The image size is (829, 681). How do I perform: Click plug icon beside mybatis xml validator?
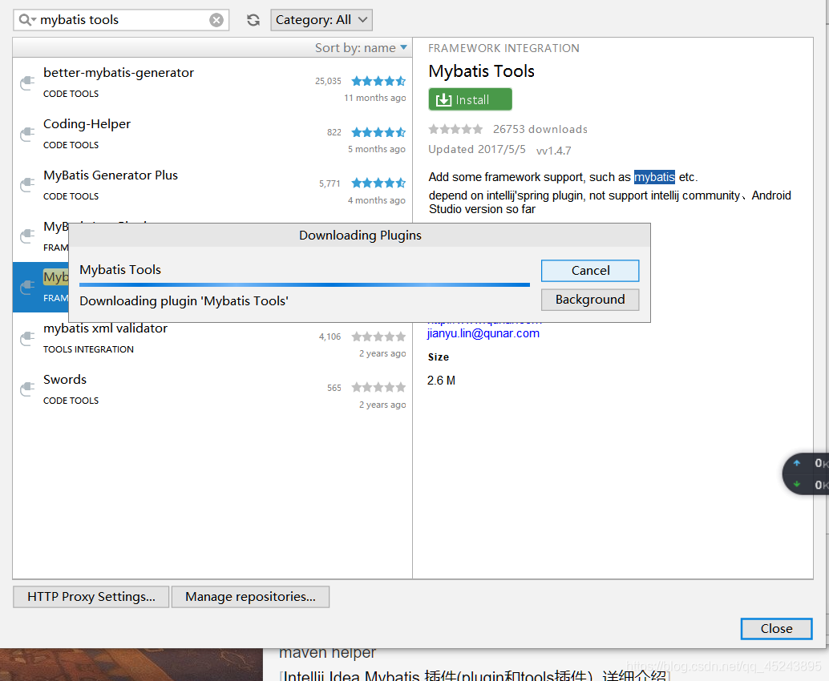tap(27, 339)
